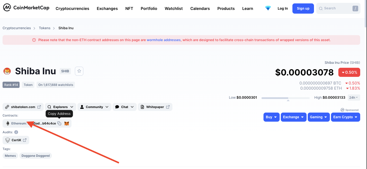The width and height of the screenshot is (367, 169).
Task: Open the Cryptocurrencies menu
Action: (x=72, y=9)
